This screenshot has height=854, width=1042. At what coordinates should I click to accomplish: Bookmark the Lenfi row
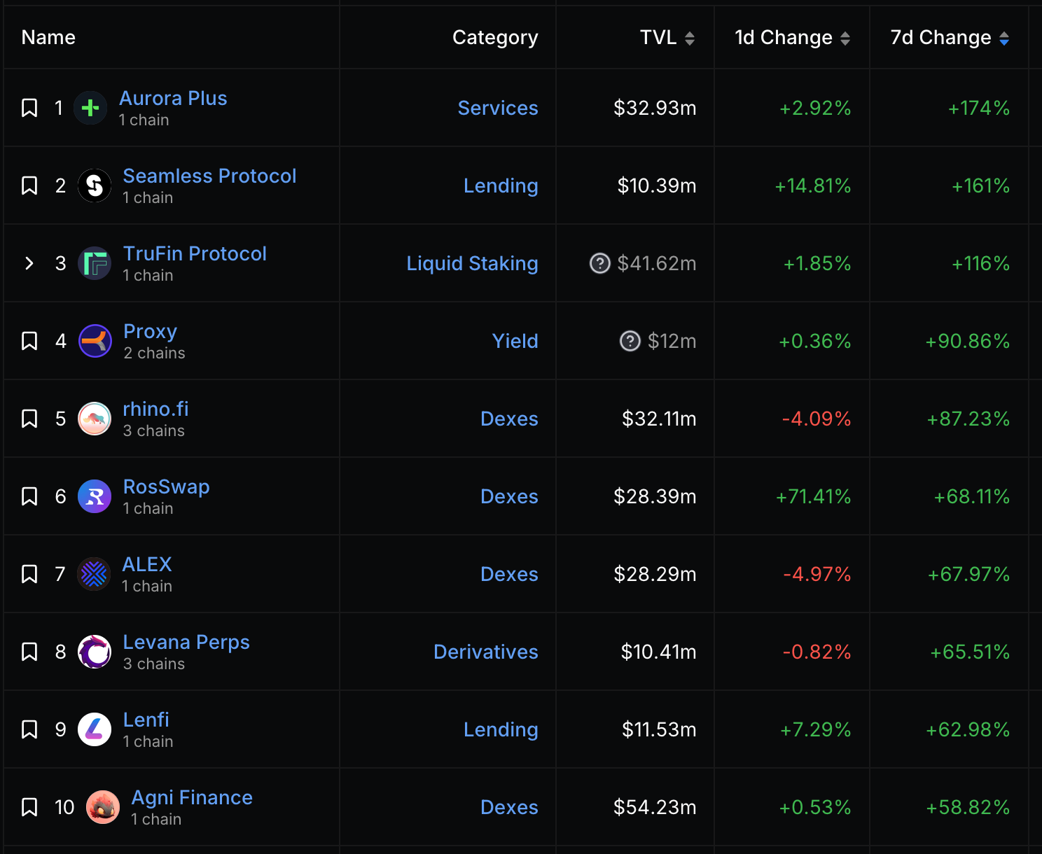click(x=29, y=729)
